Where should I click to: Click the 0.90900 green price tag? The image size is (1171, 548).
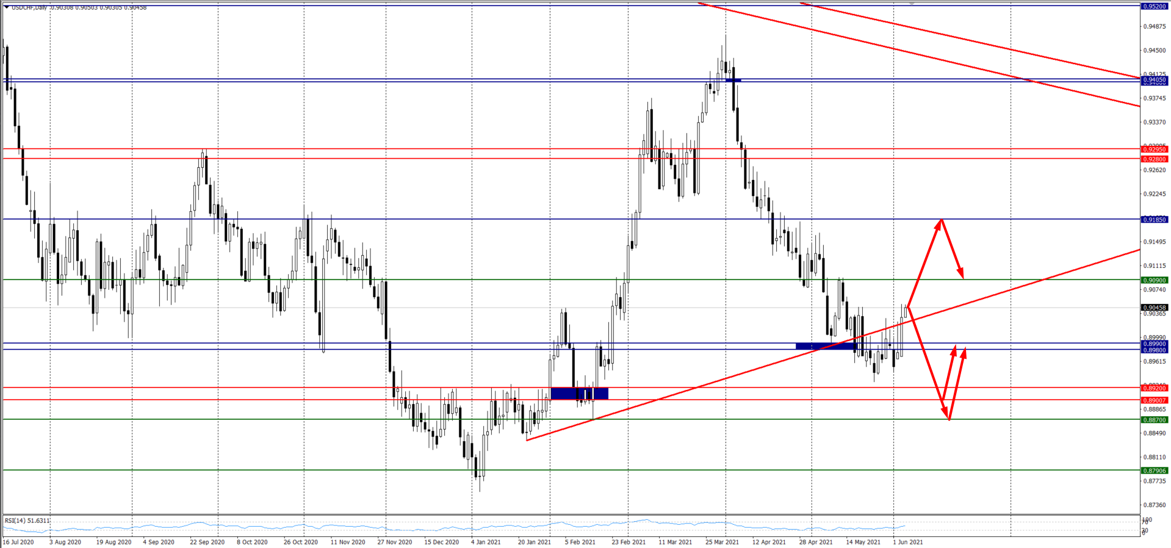(x=1154, y=280)
